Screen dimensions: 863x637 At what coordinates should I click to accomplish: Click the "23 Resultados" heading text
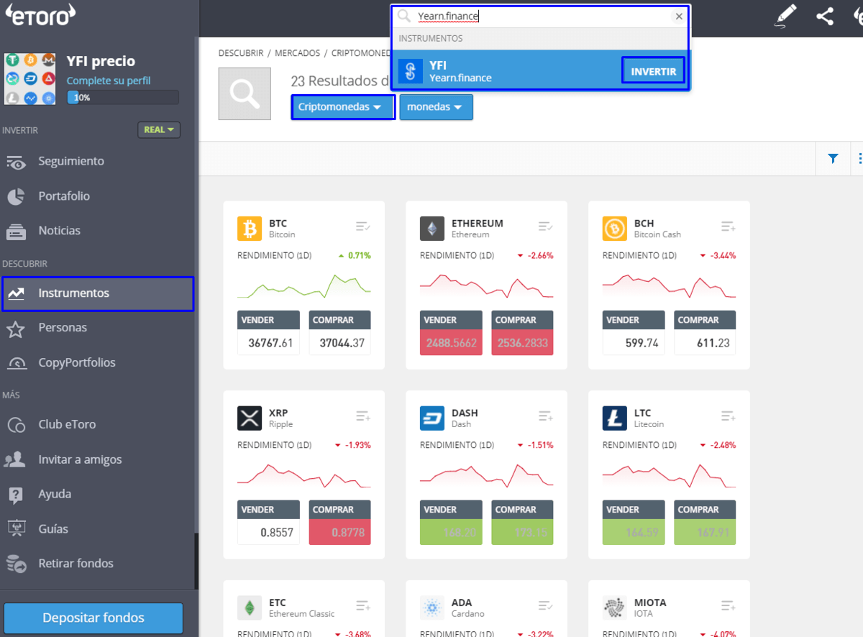339,81
